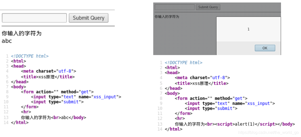
Task: Click the dimmed Submit Query button behind alert
Action: pyautogui.click(x=208, y=7)
